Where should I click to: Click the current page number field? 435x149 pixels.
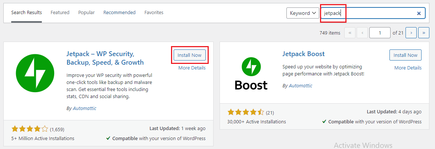[380, 33]
